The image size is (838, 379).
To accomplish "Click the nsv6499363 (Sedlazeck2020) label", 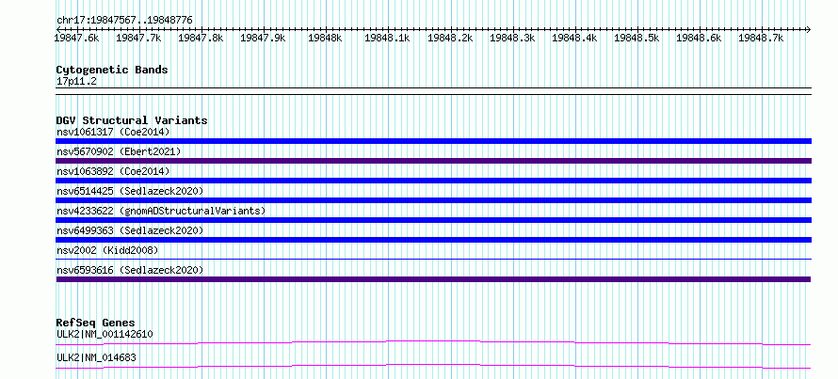I will click(130, 230).
